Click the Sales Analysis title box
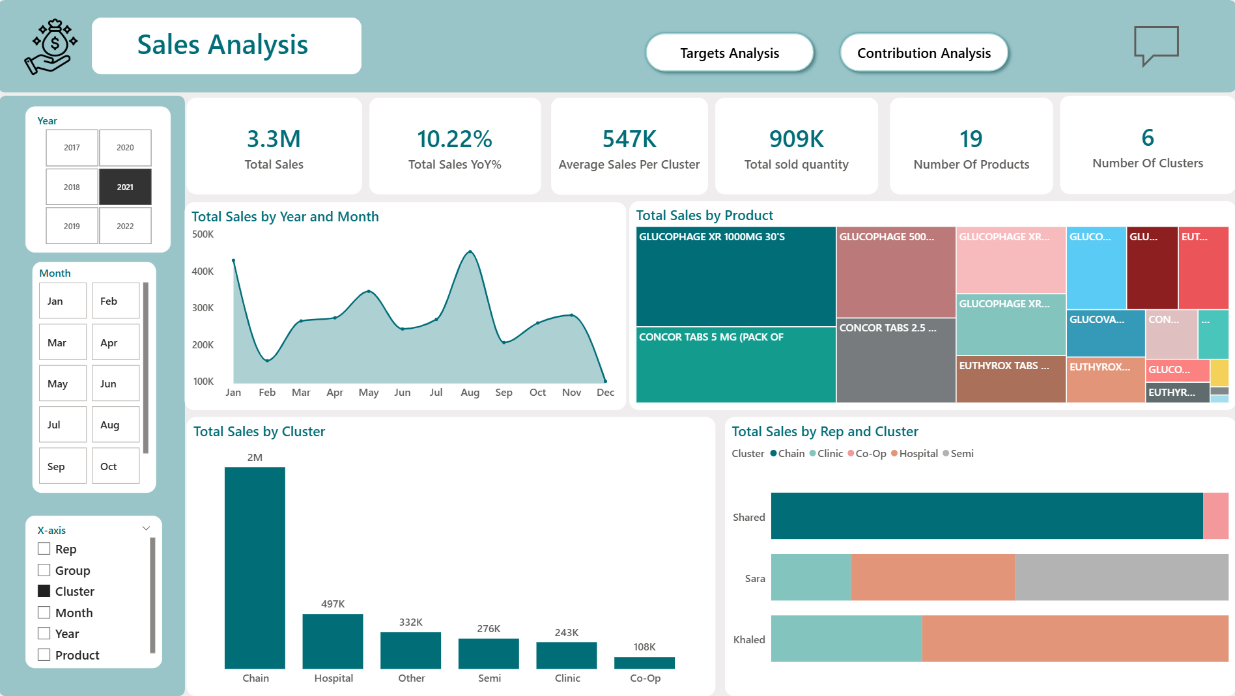Screen dimensions: 1235x696 (x=227, y=46)
